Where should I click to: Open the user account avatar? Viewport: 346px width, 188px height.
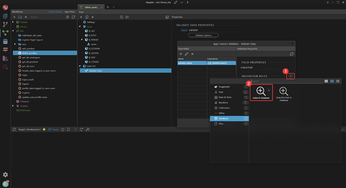6,183
